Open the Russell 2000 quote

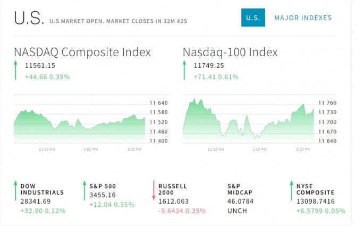tap(173, 189)
